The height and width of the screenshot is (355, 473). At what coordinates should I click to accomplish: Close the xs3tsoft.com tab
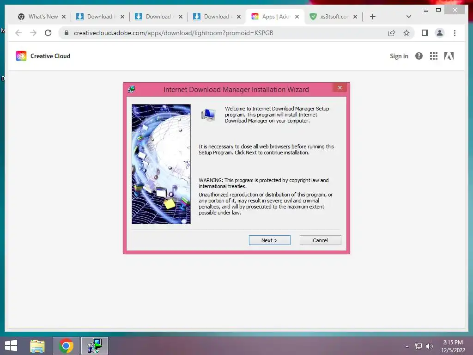coord(355,17)
